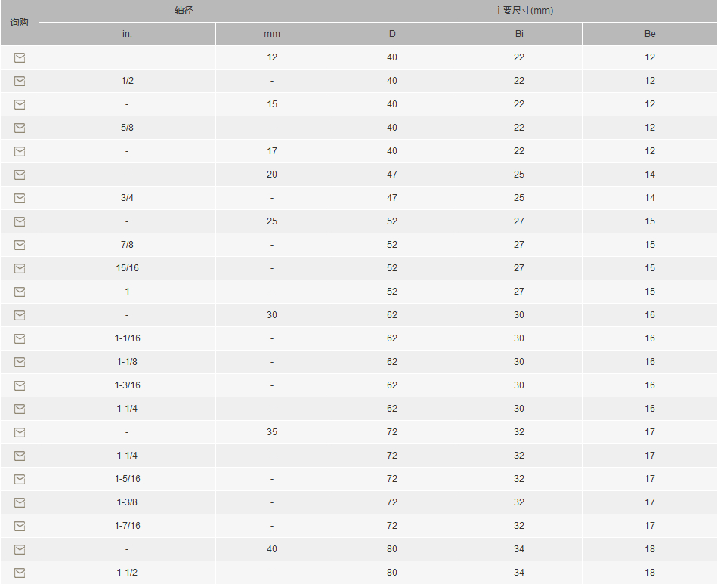The height and width of the screenshot is (587, 717).
Task: Click inquiry envelope for 1-7/16 inch row
Action: coord(20,527)
